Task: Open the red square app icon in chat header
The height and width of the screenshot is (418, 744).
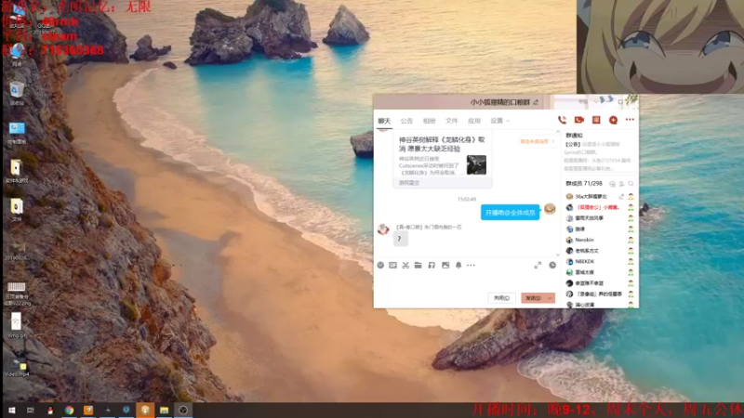Action: pyautogui.click(x=596, y=121)
